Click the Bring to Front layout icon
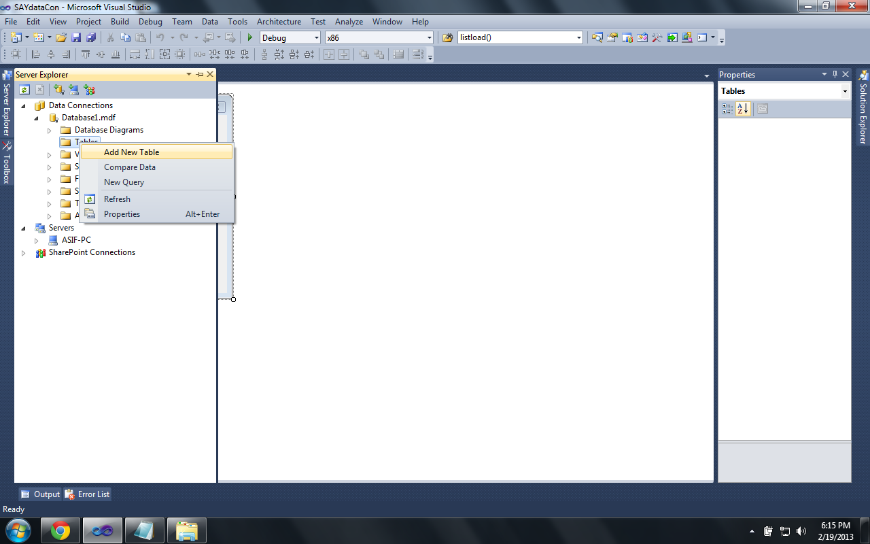870x544 pixels. click(x=364, y=54)
